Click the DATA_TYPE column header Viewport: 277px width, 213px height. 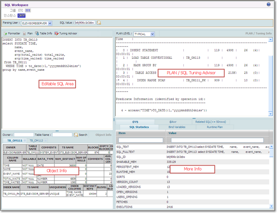45,159
